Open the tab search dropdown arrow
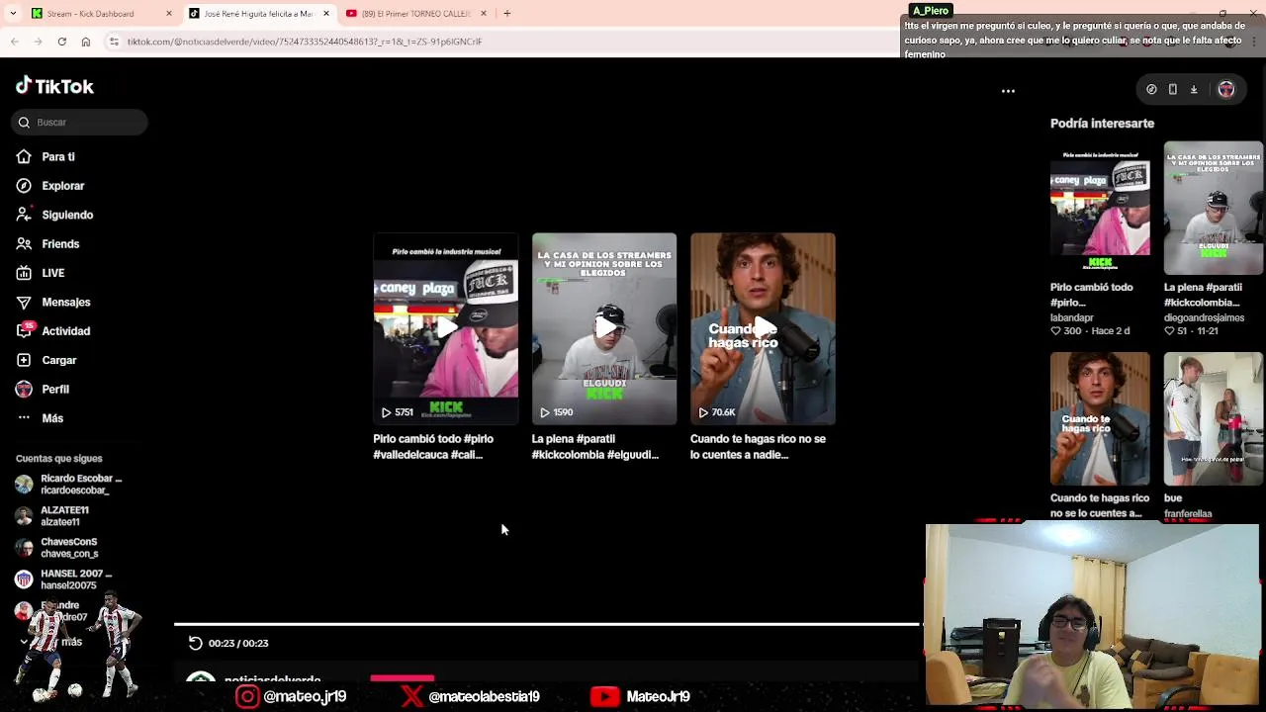 coord(12,14)
